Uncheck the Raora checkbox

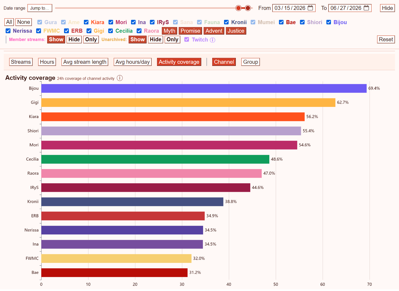click(139, 31)
